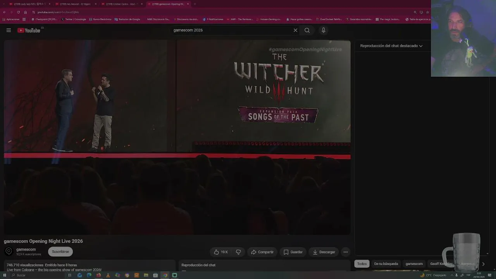
Task: Open the YouTube hamburger guide menu
Action: [9, 30]
